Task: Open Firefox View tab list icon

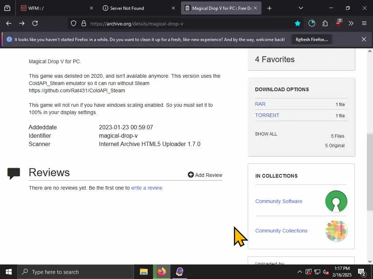Action: [x=7, y=8]
